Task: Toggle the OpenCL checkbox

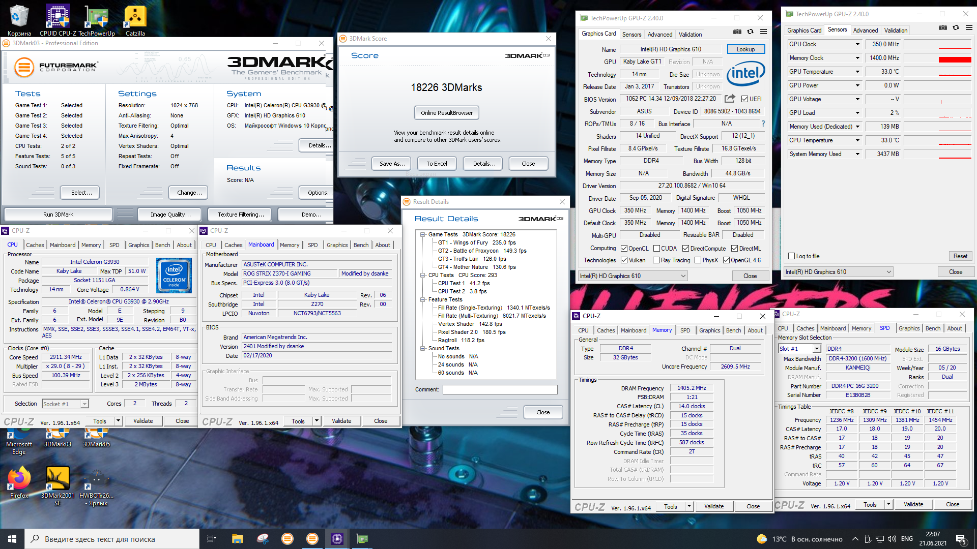Action: tap(624, 249)
